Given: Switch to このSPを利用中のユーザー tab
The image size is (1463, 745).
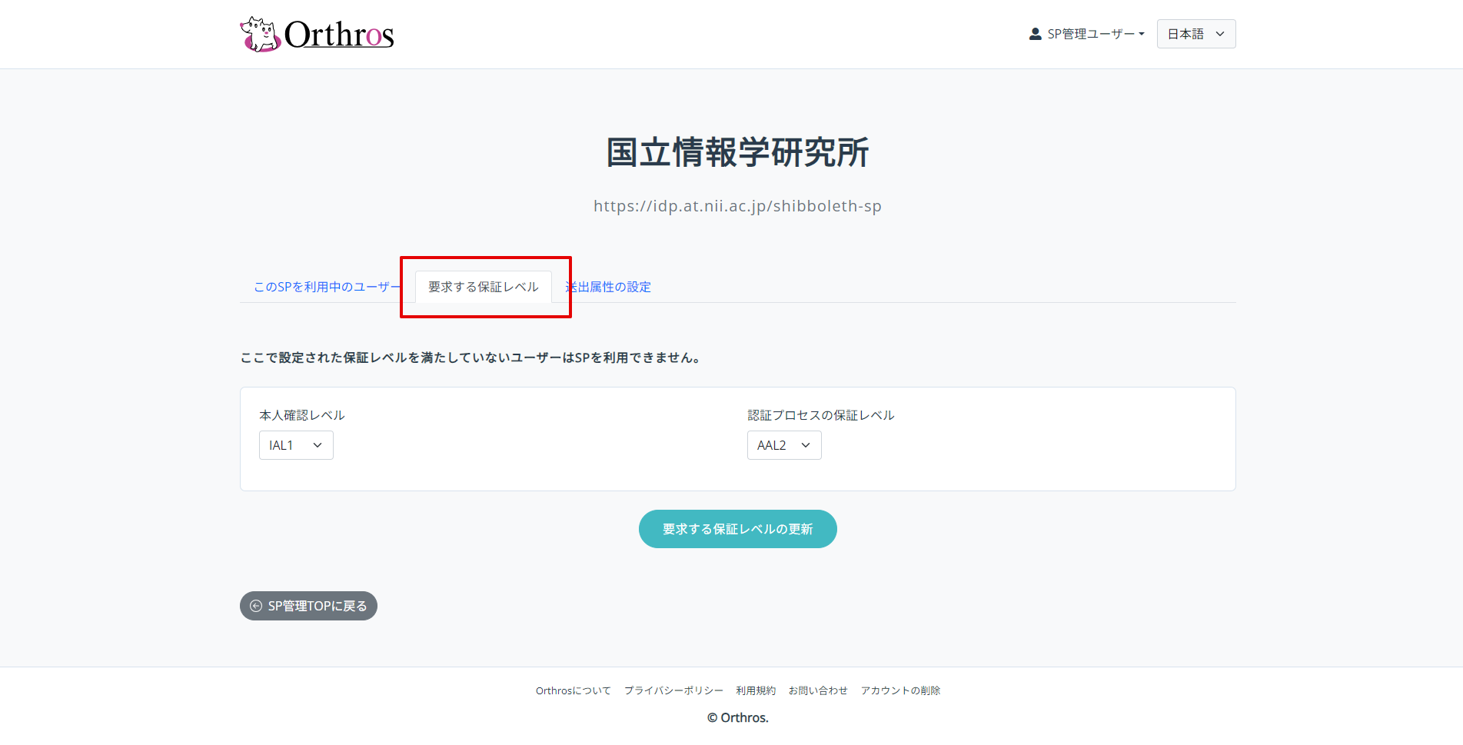Looking at the screenshot, I should click(328, 287).
